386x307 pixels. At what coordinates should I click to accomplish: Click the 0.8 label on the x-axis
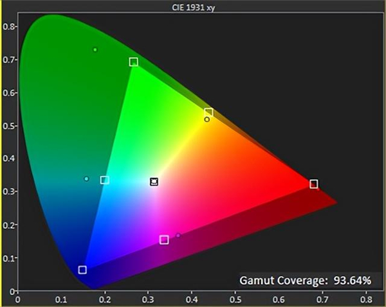(x=367, y=299)
